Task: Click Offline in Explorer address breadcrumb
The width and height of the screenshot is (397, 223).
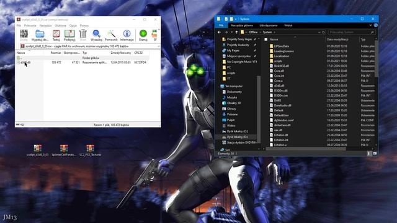Action: click(x=253, y=32)
